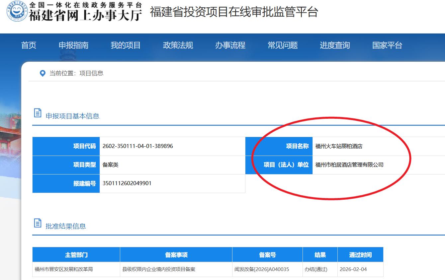
Task: Click the blue location pin icon
Action: point(43,73)
